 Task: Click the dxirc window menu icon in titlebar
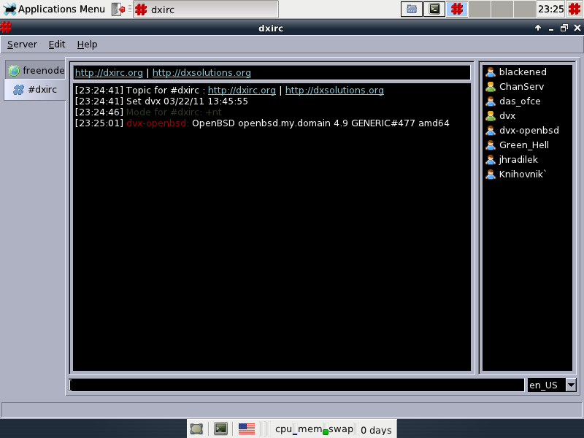pyautogui.click(x=6, y=28)
